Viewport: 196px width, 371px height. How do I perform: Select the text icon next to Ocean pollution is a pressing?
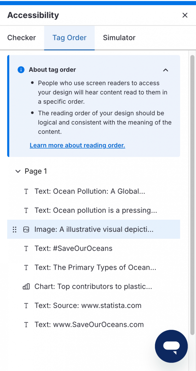(26, 210)
